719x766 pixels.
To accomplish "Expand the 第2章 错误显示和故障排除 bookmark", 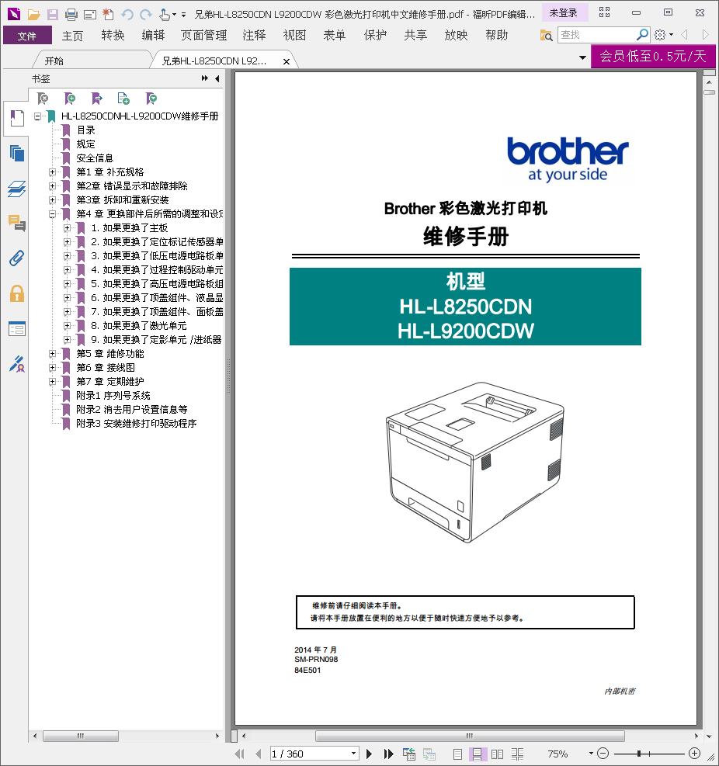I will (52, 186).
